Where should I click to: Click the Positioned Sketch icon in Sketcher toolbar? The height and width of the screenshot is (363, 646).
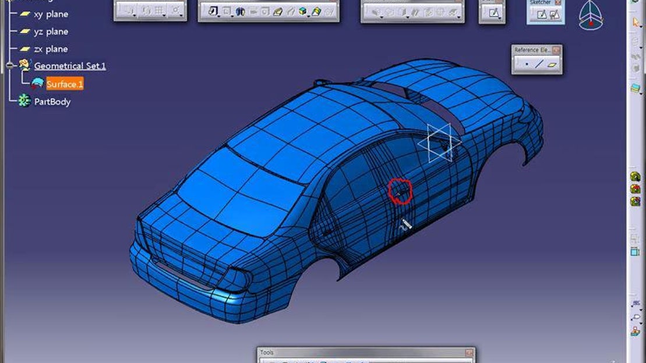(x=555, y=15)
